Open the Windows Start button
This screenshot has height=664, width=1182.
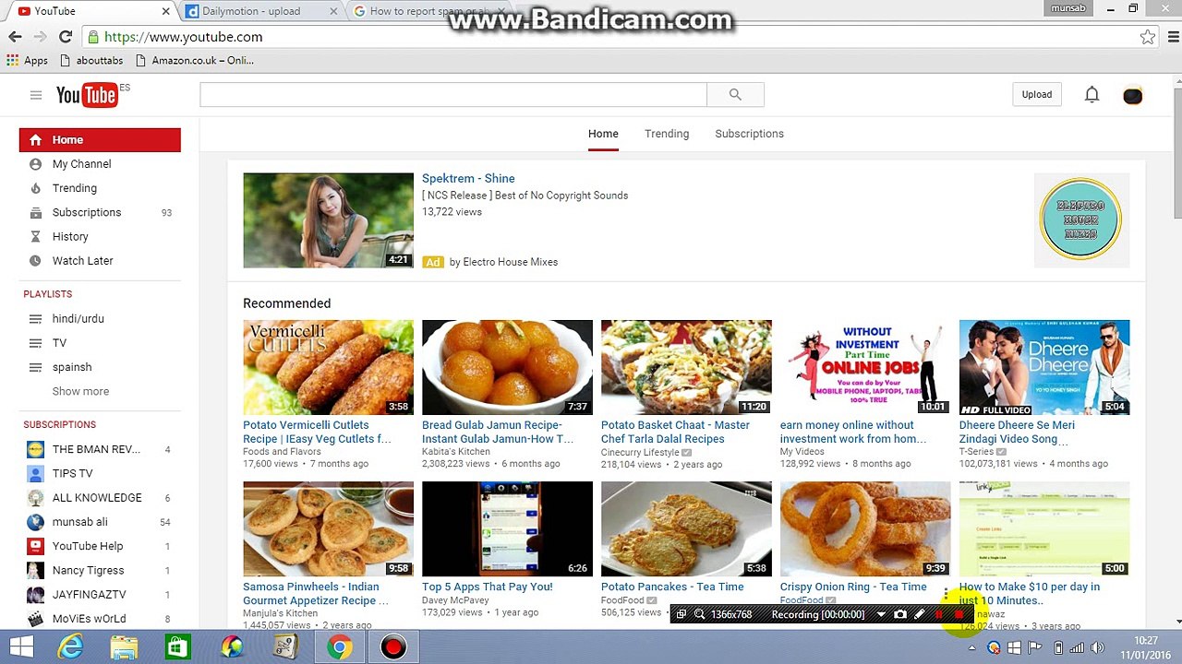(21, 647)
